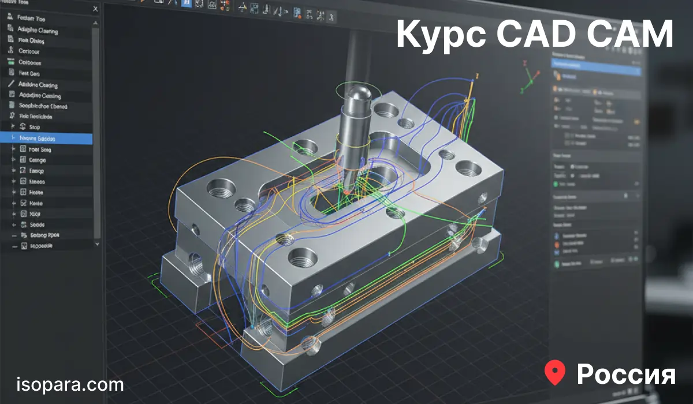Select the blue highlighted tree row
Screen dimensions: 693x404
click(46, 139)
